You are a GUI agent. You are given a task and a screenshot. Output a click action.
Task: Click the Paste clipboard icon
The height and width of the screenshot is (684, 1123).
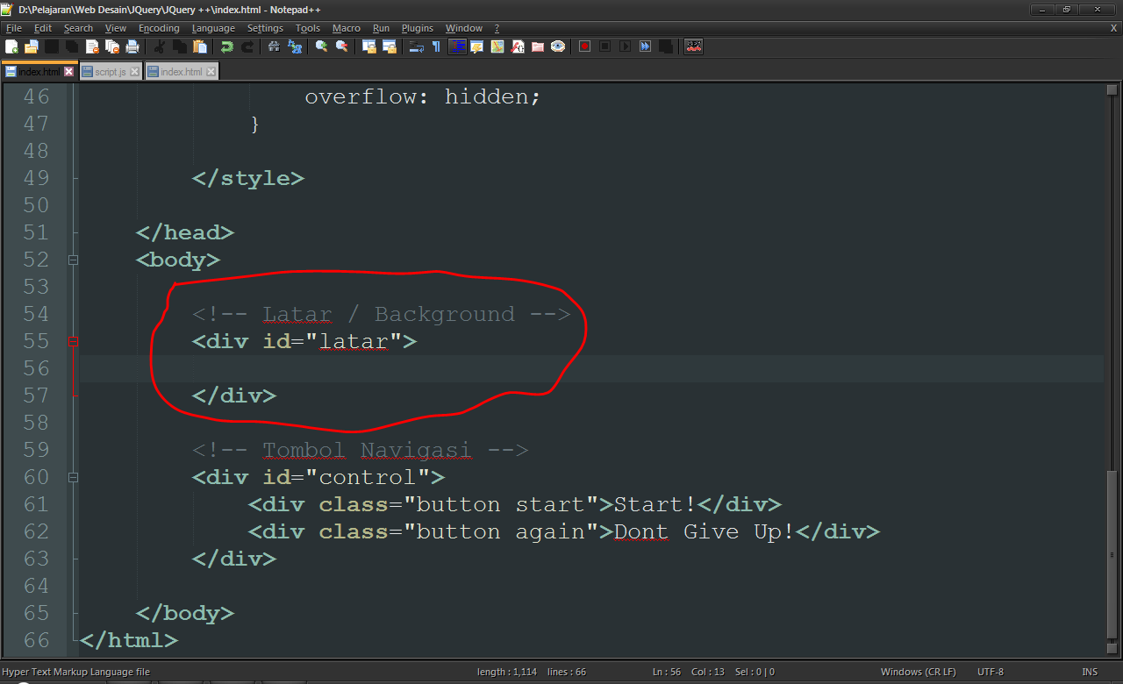click(200, 46)
